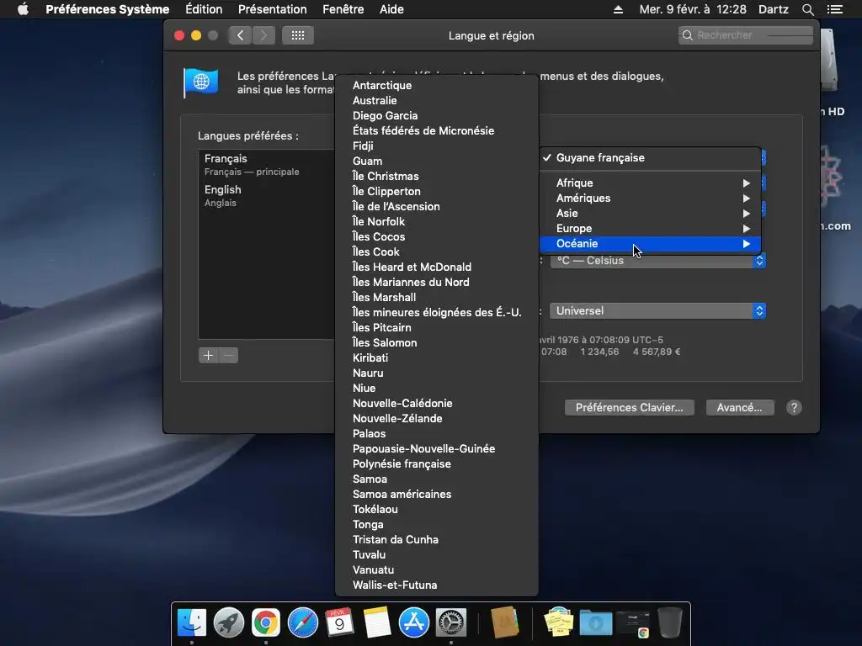
Task: Open Google Chrome from the Dock
Action: 266,622
